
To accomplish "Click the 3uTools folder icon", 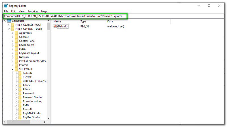I will tap(20, 73).
